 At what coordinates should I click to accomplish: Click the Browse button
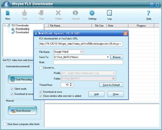click(x=117, y=57)
